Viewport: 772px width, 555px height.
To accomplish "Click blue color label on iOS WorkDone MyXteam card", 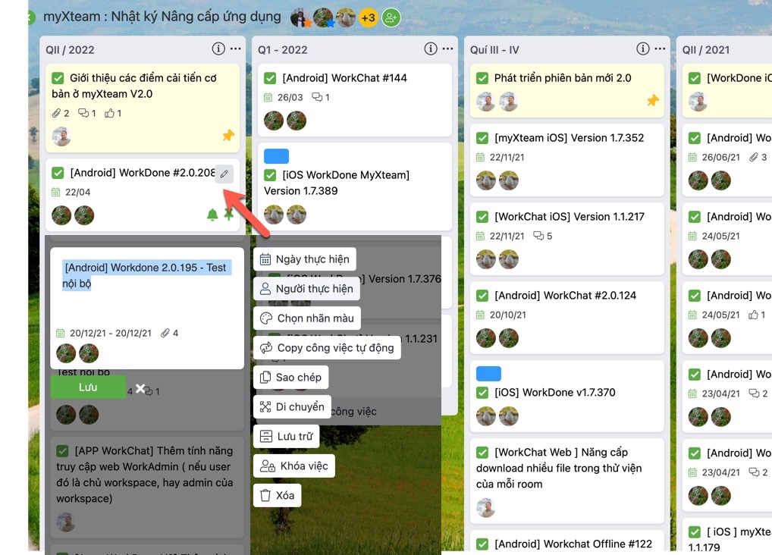I will coord(276,156).
